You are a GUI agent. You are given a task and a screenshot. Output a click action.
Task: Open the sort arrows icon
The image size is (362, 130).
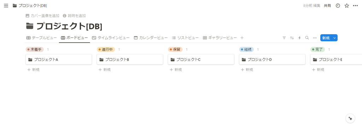click(x=292, y=38)
